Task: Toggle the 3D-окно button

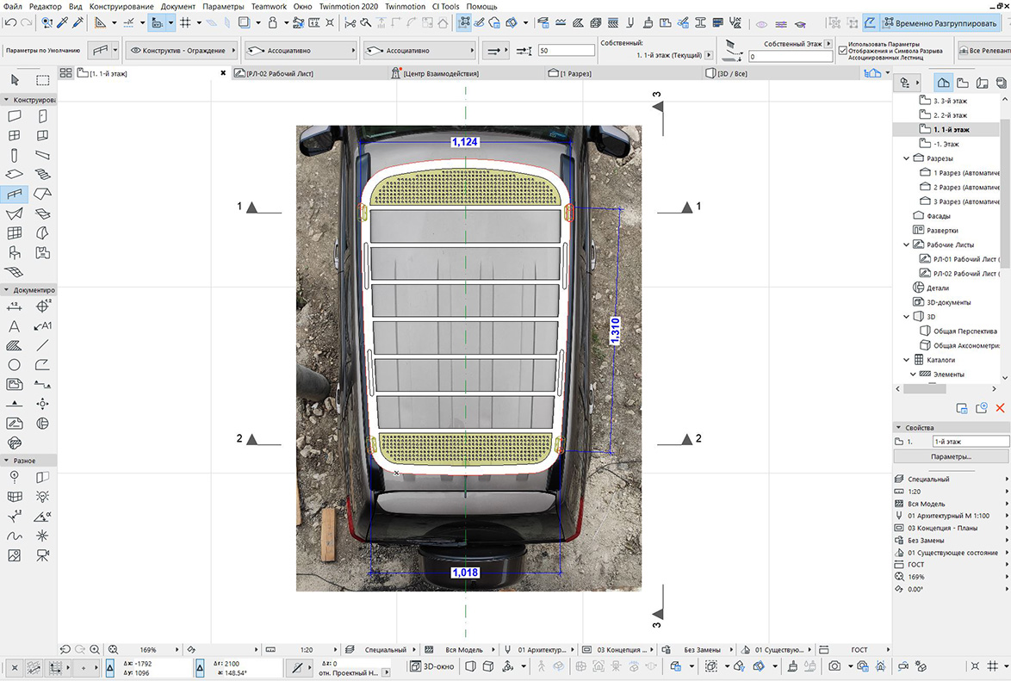Action: (x=433, y=666)
